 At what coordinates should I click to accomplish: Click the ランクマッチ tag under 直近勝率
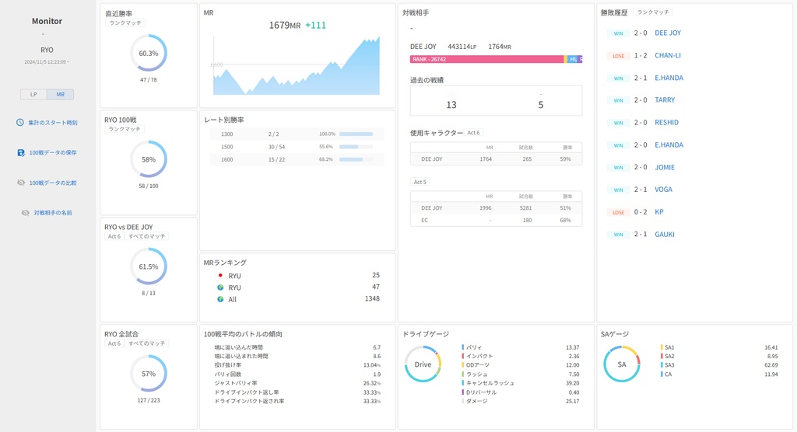pos(125,23)
